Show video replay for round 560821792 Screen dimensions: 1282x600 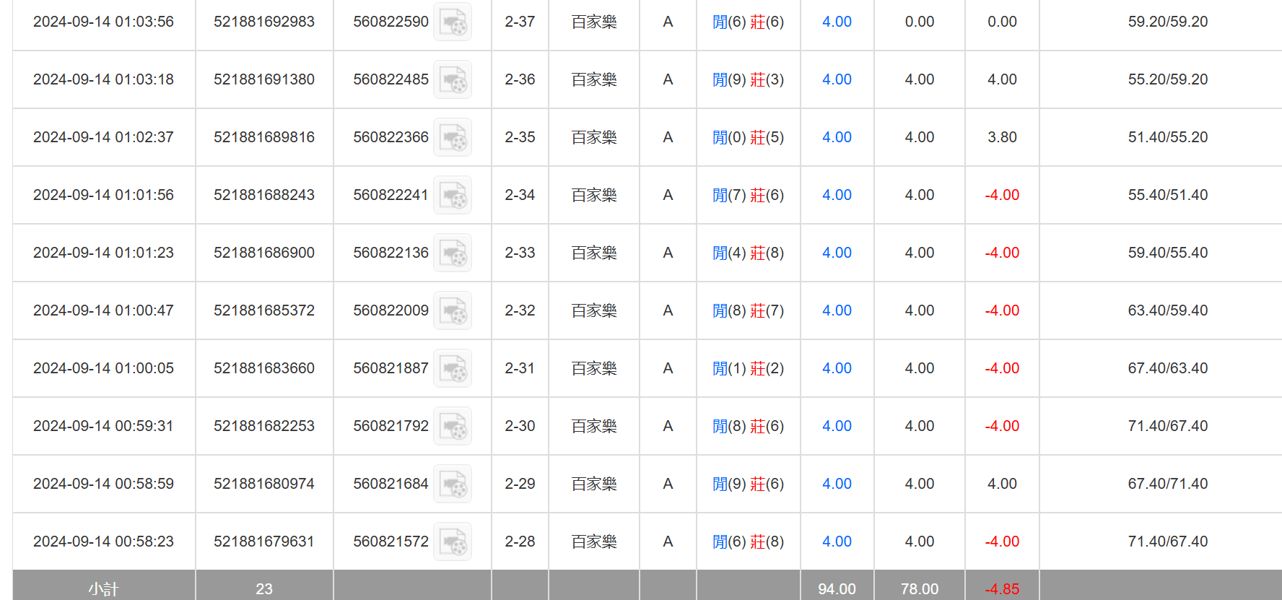pos(453,427)
